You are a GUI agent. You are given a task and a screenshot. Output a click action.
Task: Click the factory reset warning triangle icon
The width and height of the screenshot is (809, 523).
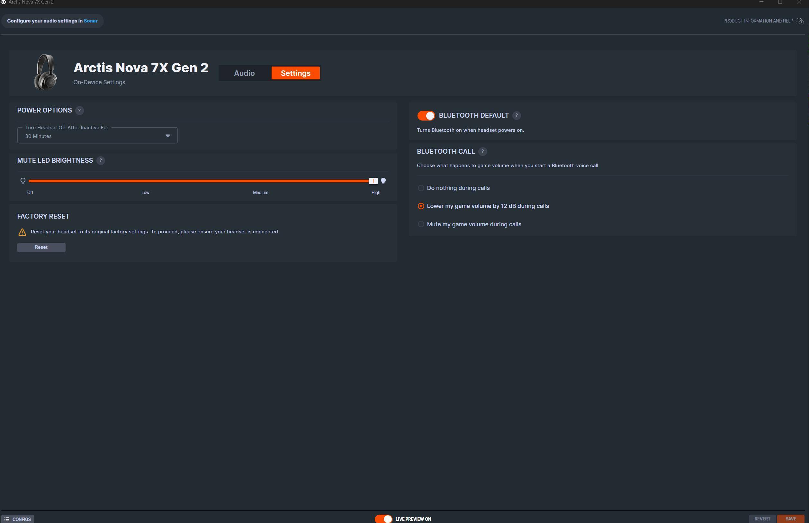[22, 232]
